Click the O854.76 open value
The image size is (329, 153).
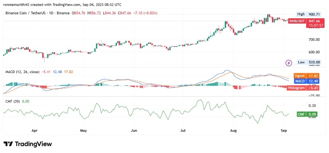point(78,13)
